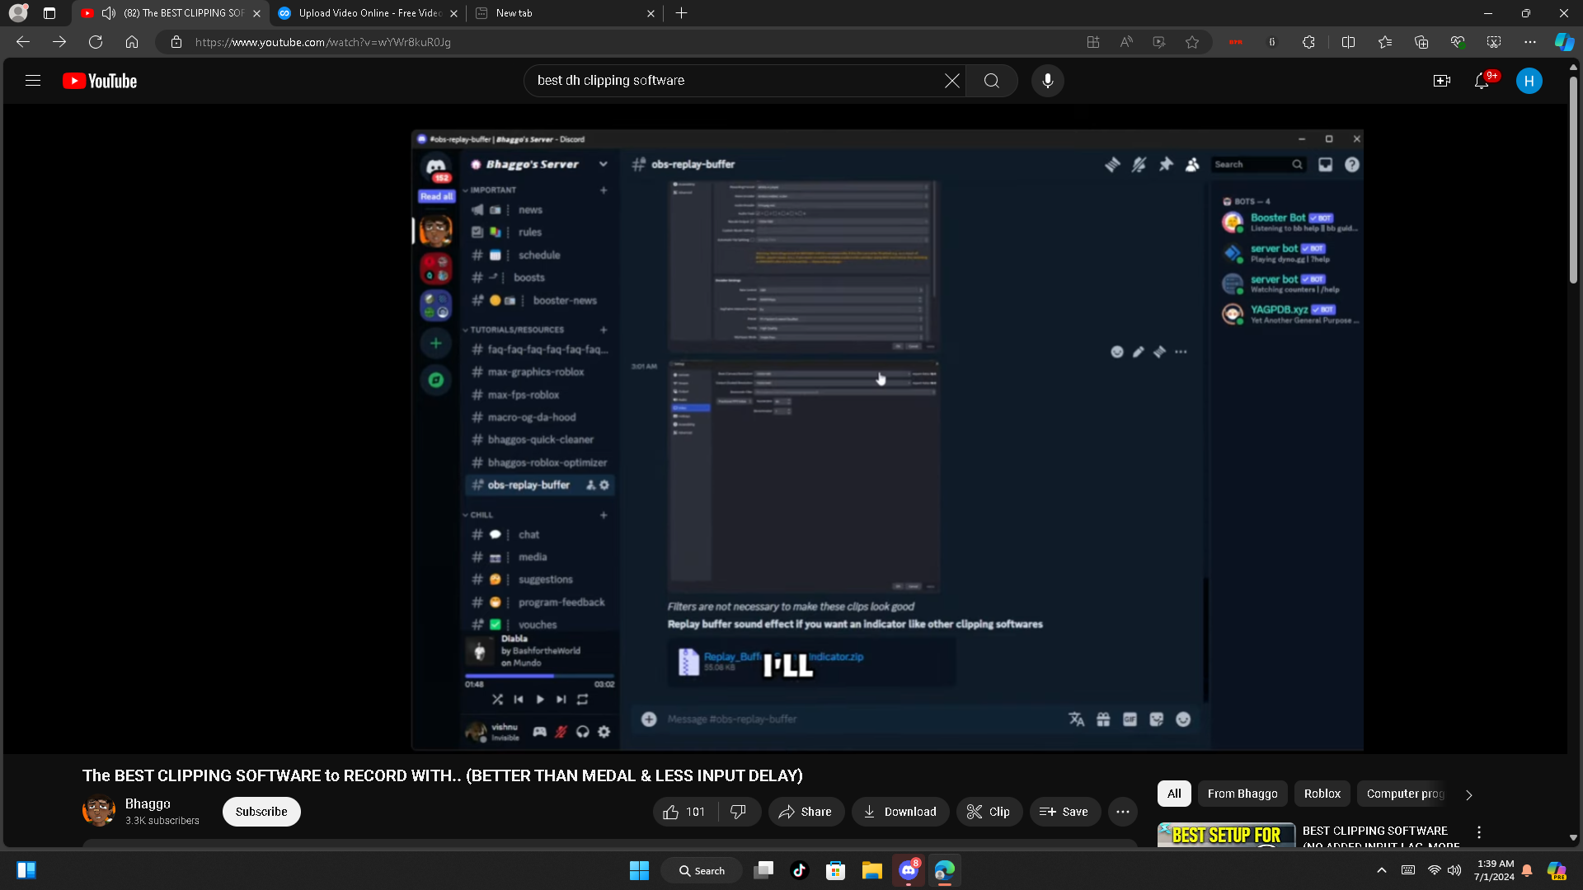This screenshot has height=890, width=1583.
Task: Open the tab actions menu
Action: [49, 13]
